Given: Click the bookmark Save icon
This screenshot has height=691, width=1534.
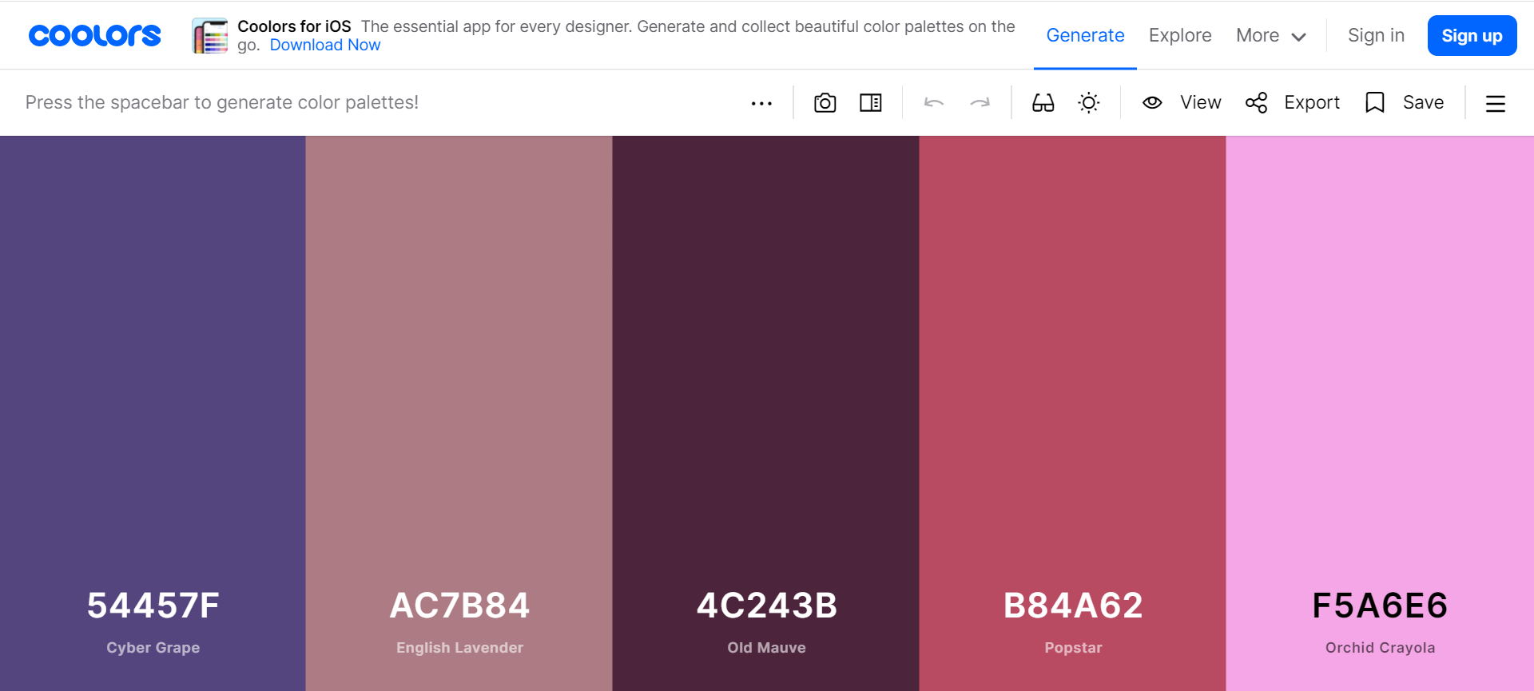Looking at the screenshot, I should click(x=1375, y=103).
